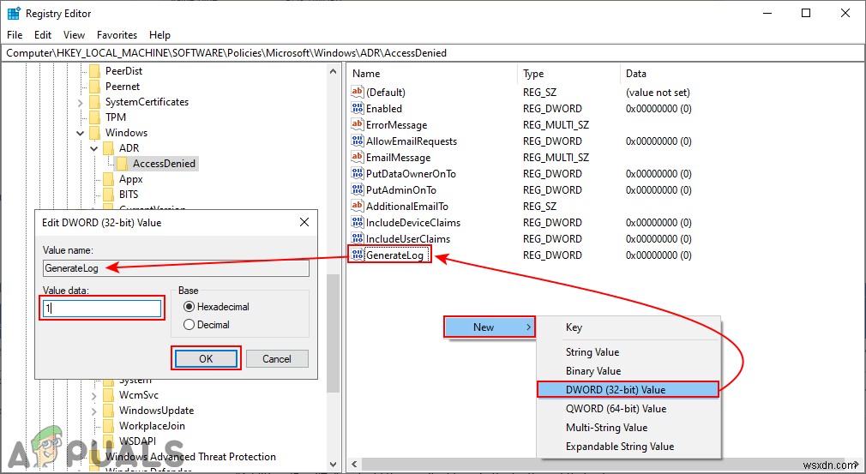Select the PutAdminOnTo DWORD icon
The image size is (866, 474).
[x=358, y=189]
